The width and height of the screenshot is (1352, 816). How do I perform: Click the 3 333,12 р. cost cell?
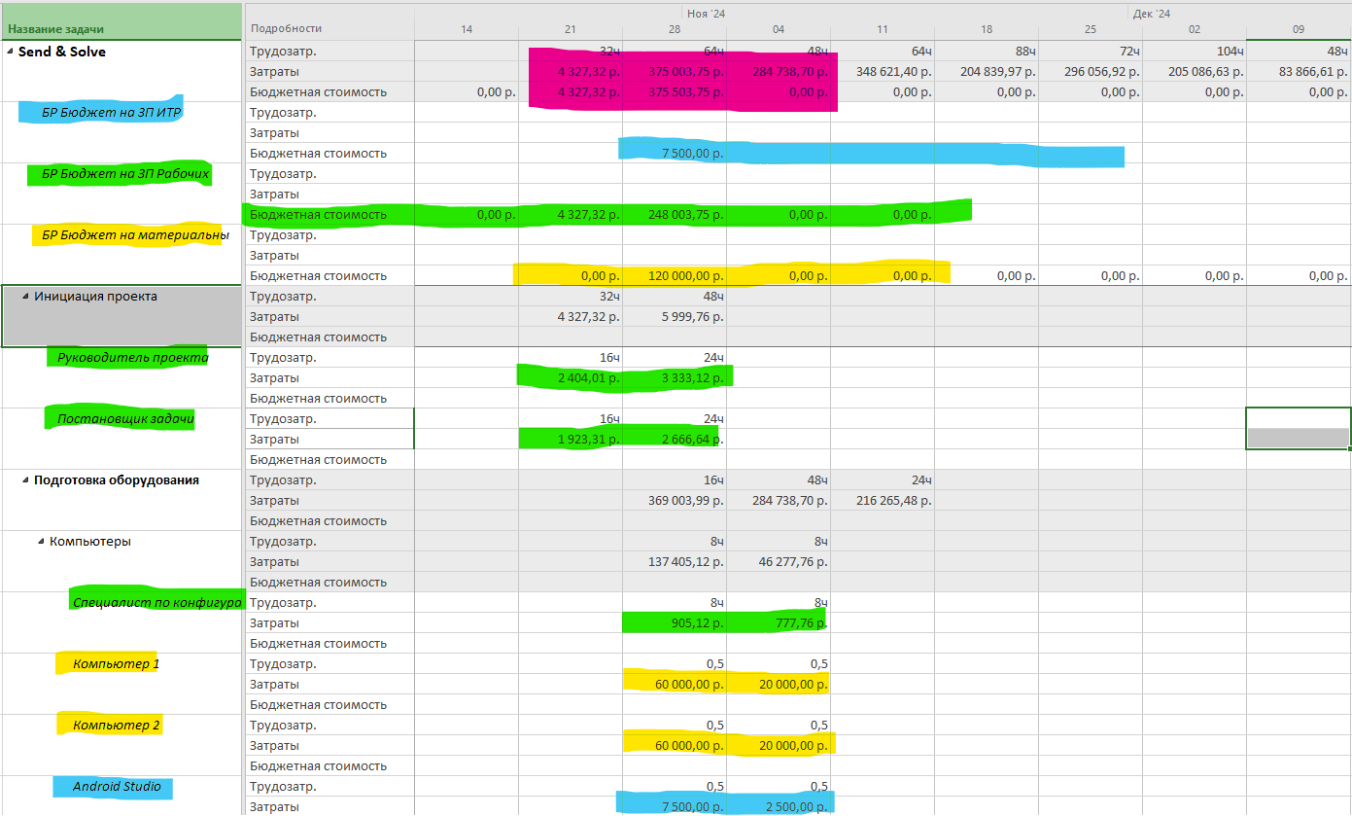[x=675, y=378]
